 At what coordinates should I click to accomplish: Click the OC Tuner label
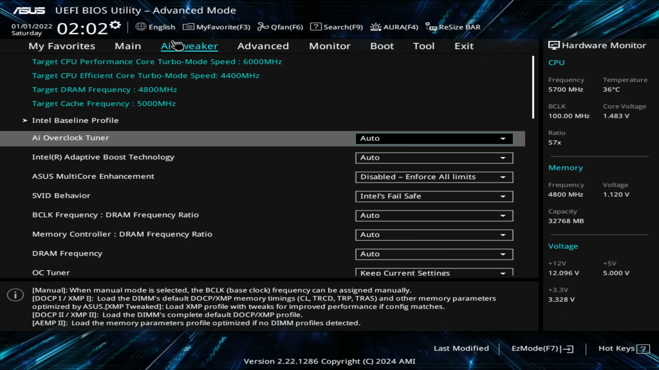click(51, 273)
